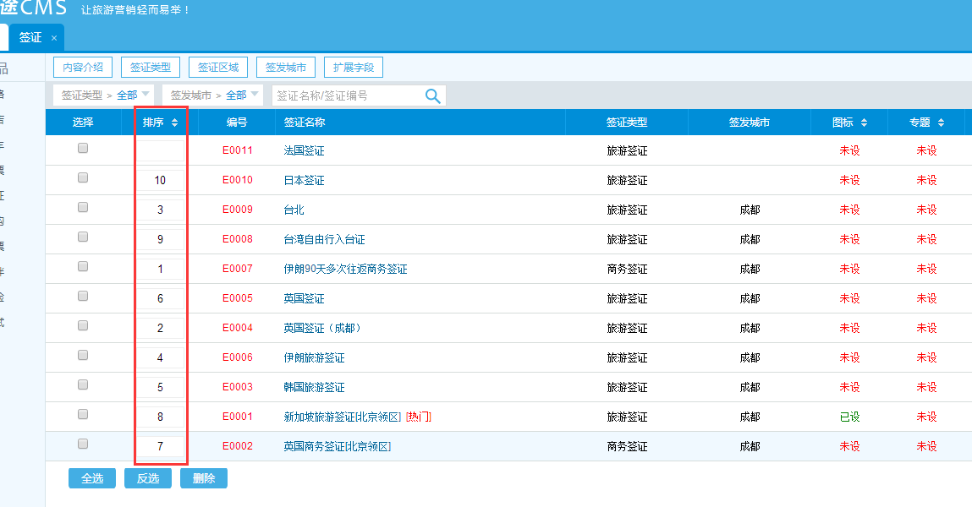Expand the 签证类型 filter dropdown
Image resolution: width=972 pixels, height=507 pixels.
point(146,95)
